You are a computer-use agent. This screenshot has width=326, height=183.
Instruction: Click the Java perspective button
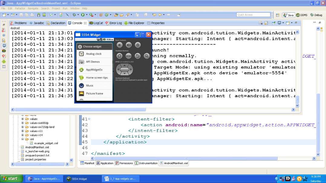coord(288,15)
